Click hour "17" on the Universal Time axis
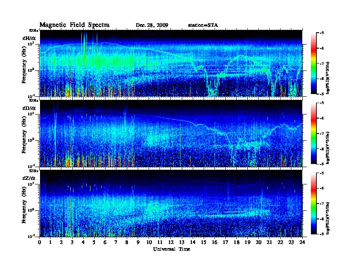360x278 pixels. coord(225,242)
